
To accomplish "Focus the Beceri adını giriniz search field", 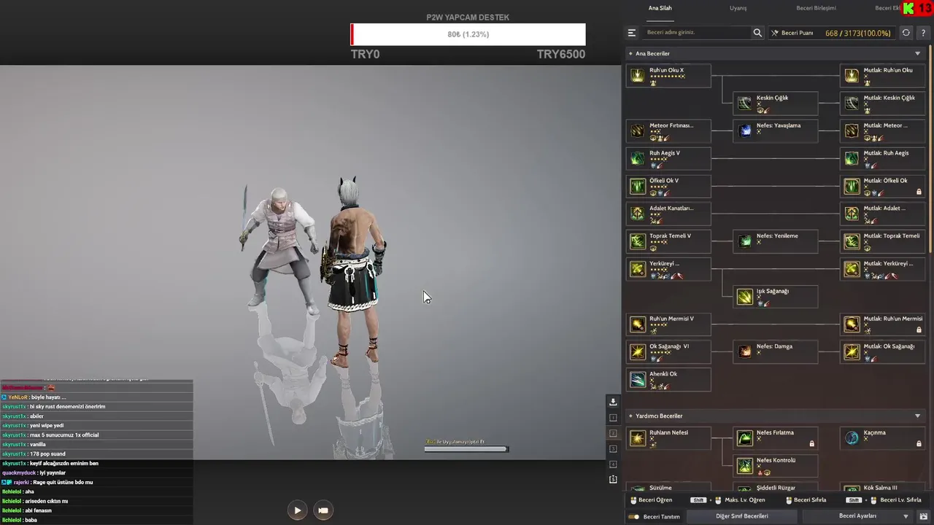I will click(698, 33).
